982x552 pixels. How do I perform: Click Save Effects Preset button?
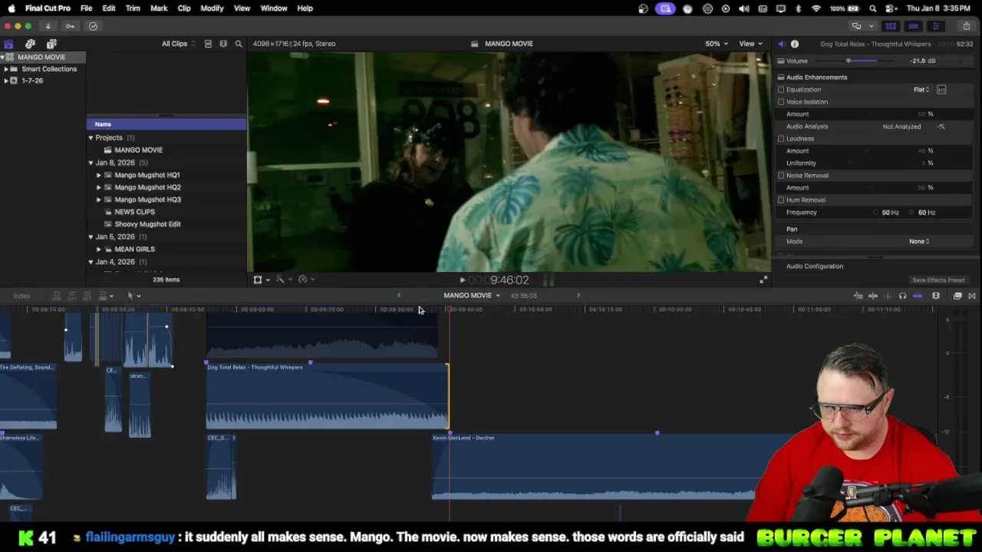(938, 281)
